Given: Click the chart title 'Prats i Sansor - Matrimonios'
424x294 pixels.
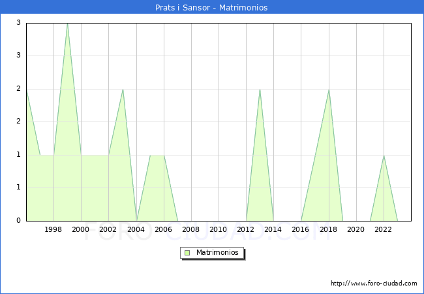Looking at the screenshot, I should [211, 7].
